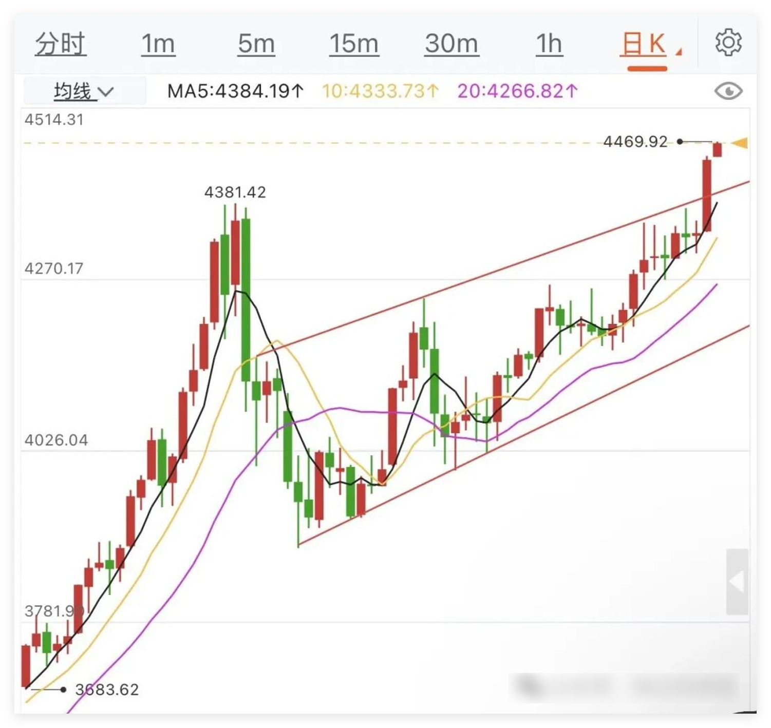Open chart settings gear icon
This screenshot has height=728, width=771.
pyautogui.click(x=728, y=43)
